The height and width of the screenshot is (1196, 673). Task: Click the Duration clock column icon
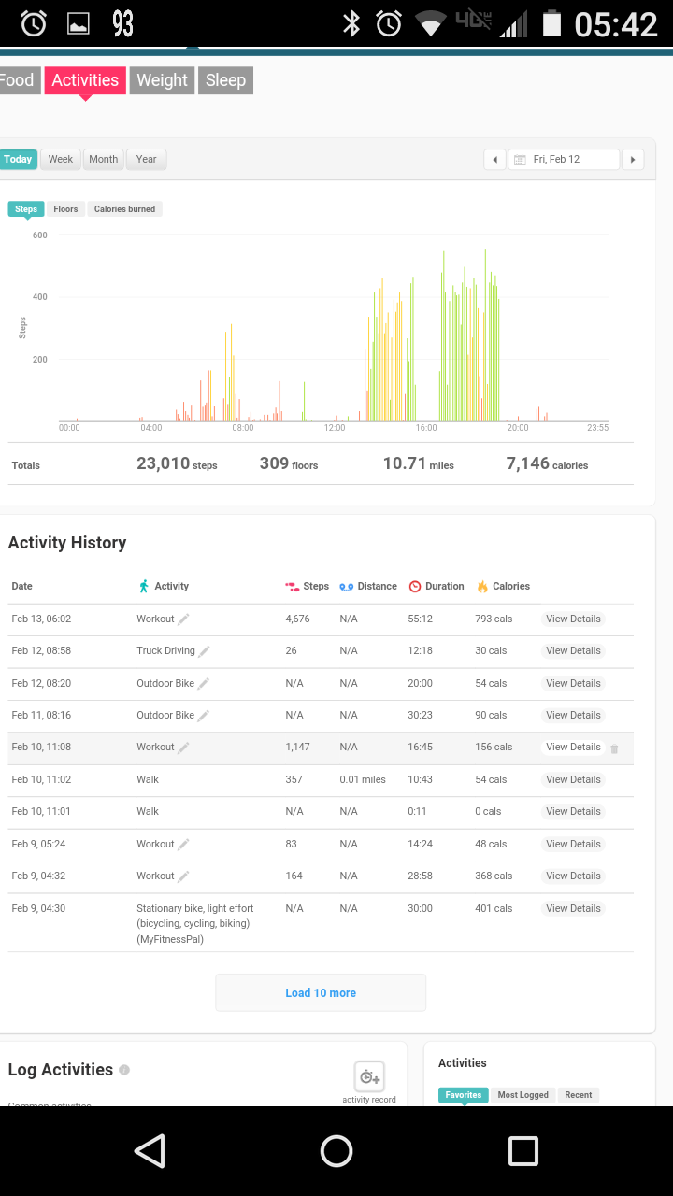point(415,587)
